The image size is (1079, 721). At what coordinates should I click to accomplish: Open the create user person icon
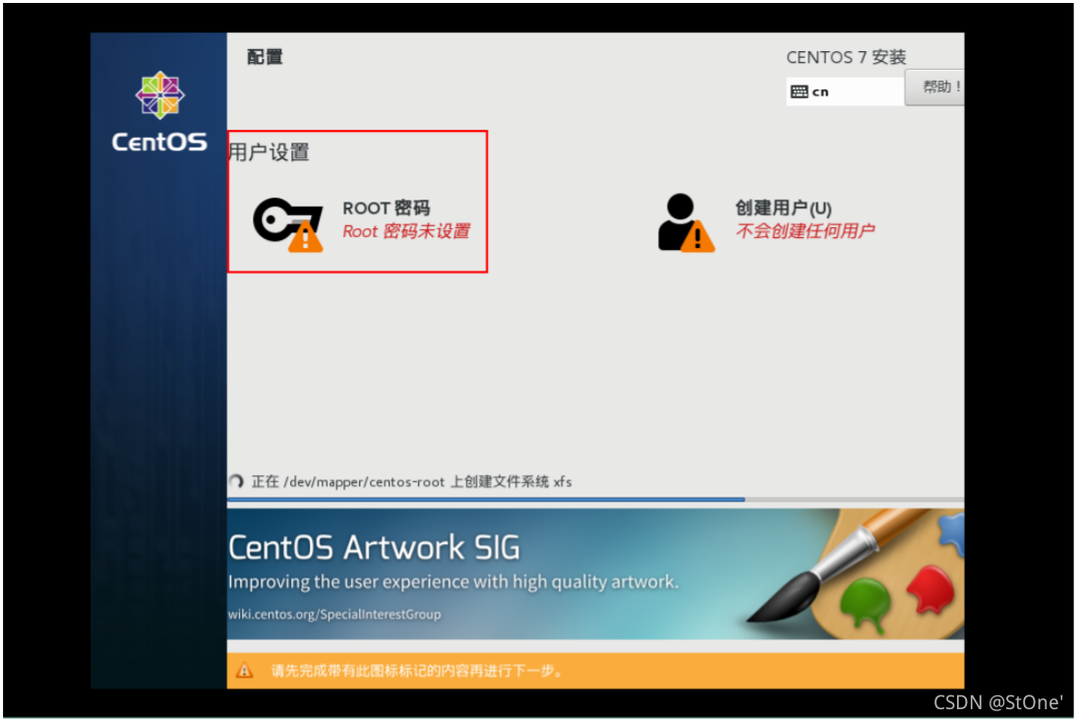coord(687,222)
